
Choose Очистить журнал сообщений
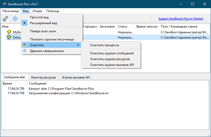tap(111, 53)
